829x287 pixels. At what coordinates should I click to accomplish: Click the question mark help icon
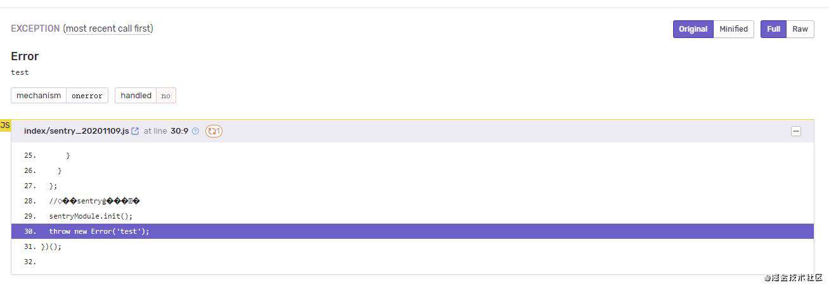(195, 131)
